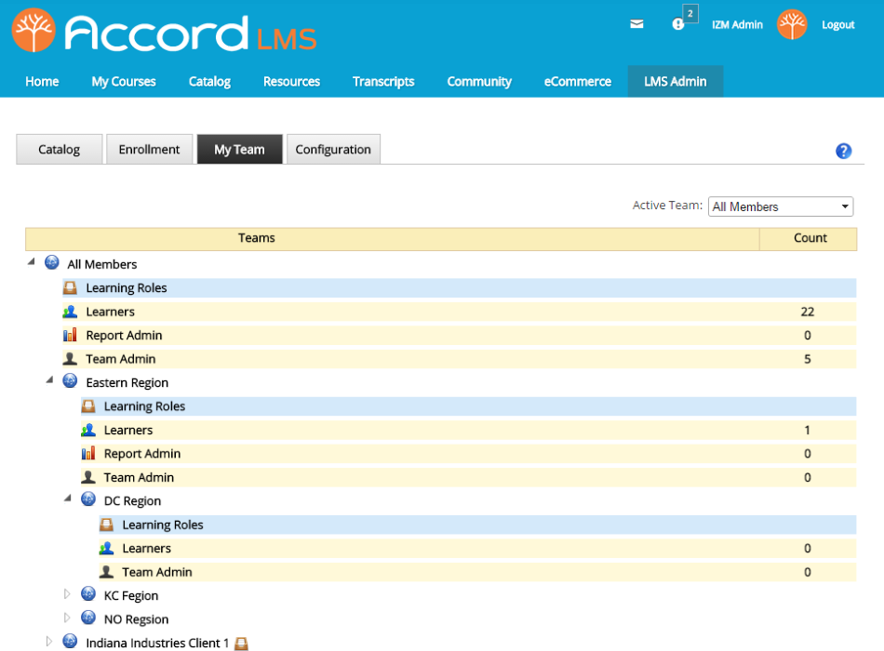Click the globe icon beside NO Regsion
Image resolution: width=884 pixels, height=651 pixels.
pyautogui.click(x=88, y=618)
